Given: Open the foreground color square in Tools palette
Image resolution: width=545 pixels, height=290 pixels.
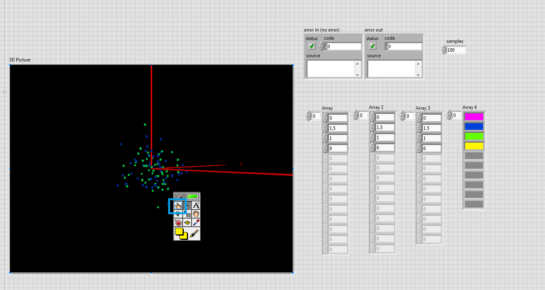Looking at the screenshot, I should [179, 232].
